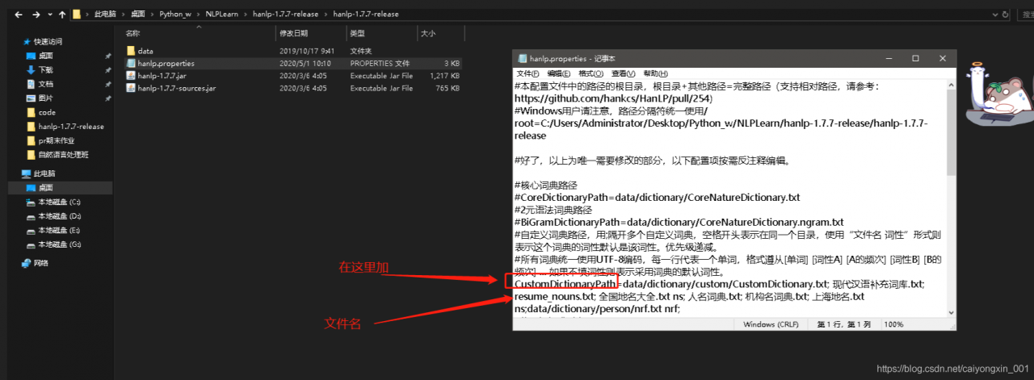1034x380 pixels.
Task: Sort files by 大小 column
Action: click(x=427, y=33)
